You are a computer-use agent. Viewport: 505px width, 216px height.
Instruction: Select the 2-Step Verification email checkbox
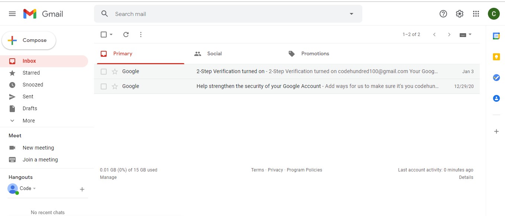click(x=104, y=72)
